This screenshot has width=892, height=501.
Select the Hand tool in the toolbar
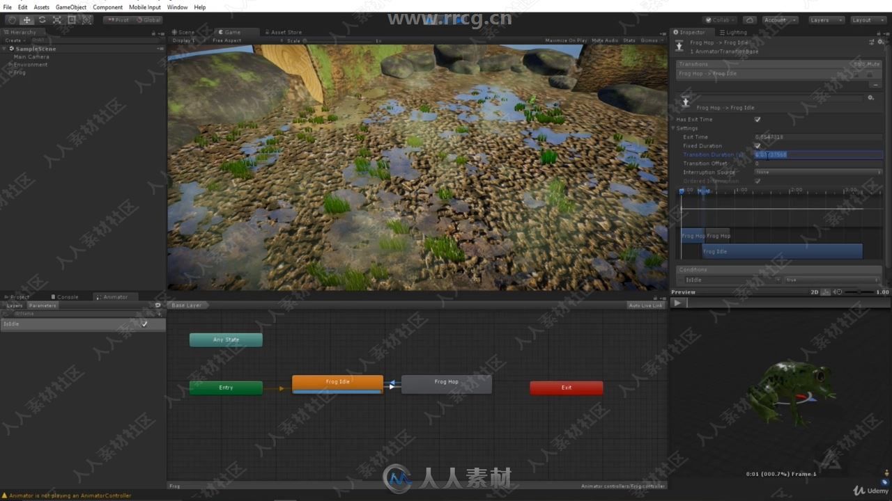click(x=12, y=20)
